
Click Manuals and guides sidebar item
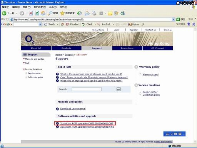(x=35, y=59)
